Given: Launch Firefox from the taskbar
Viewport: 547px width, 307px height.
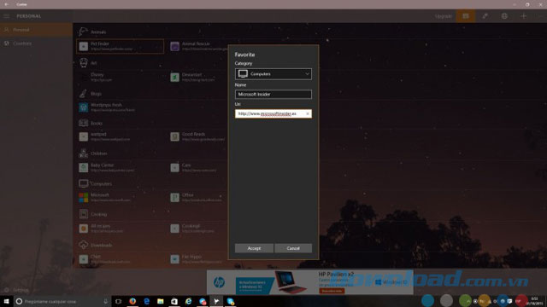Looking at the screenshot, I should pos(132,301).
